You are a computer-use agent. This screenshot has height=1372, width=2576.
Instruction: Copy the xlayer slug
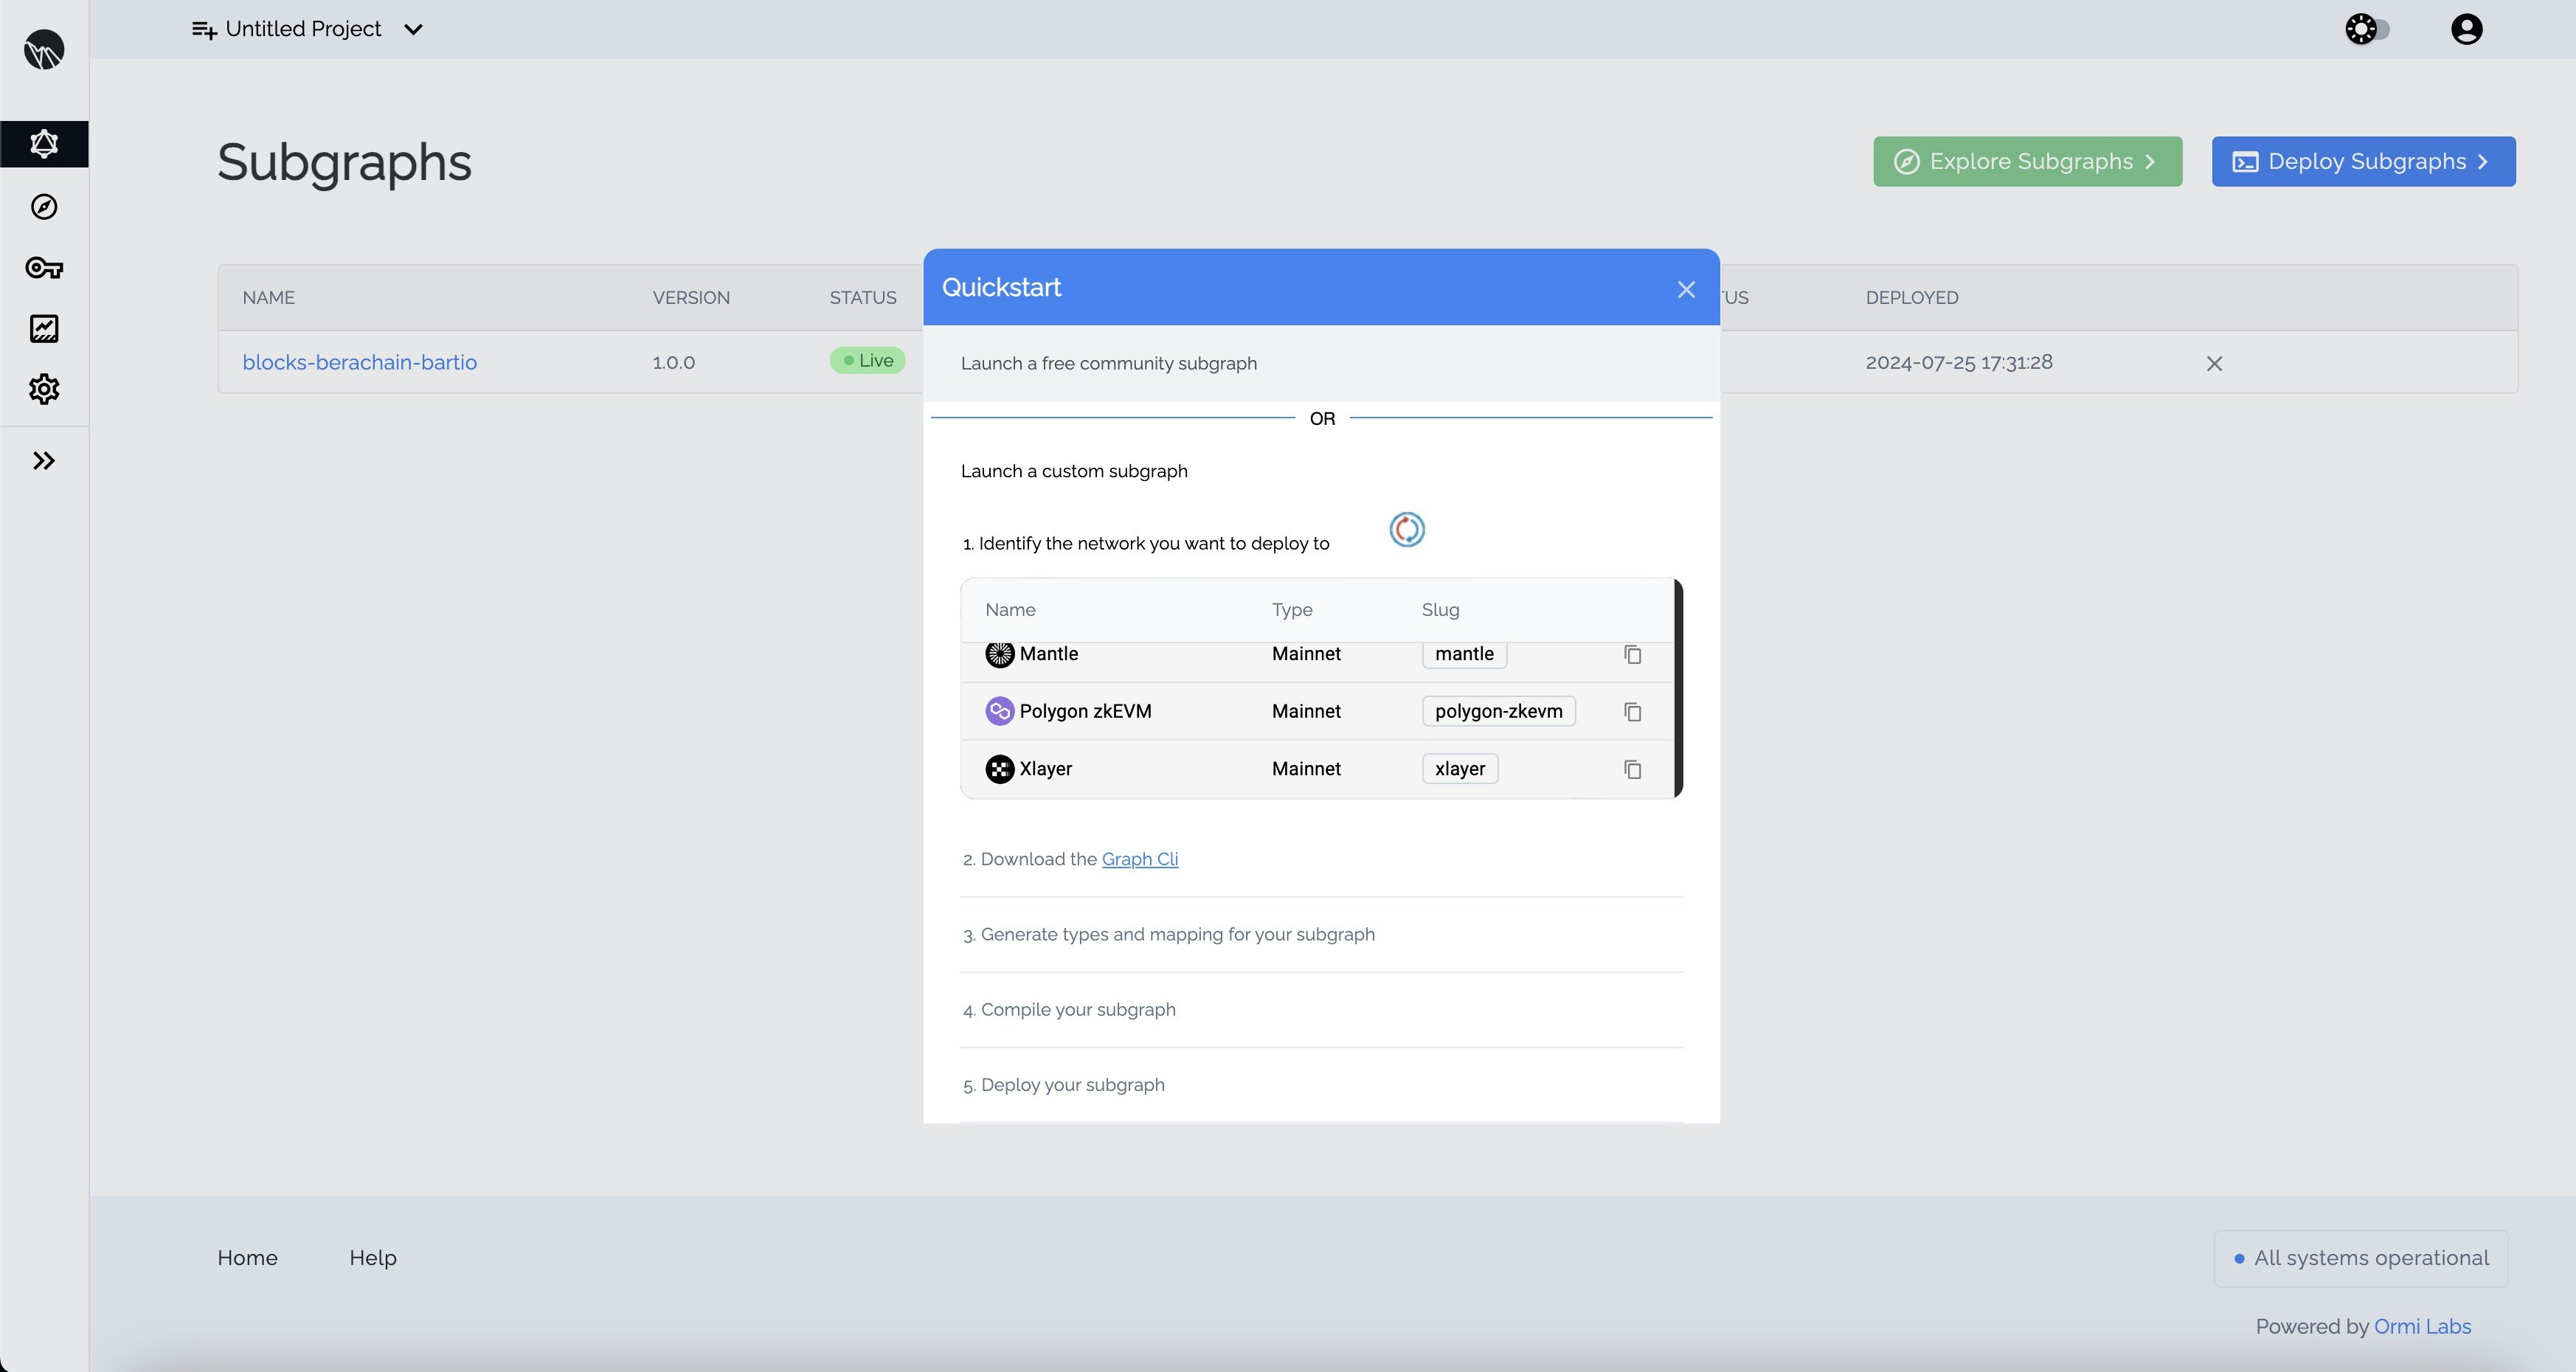[1632, 769]
